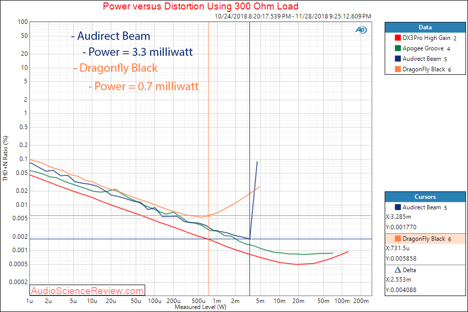Screen dimensions: 468x312
Task: Click the X-axis tick label 200m
Action: (361, 301)
